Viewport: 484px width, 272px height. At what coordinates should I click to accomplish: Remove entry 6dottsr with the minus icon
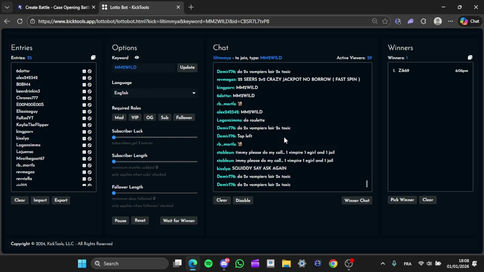click(x=84, y=71)
